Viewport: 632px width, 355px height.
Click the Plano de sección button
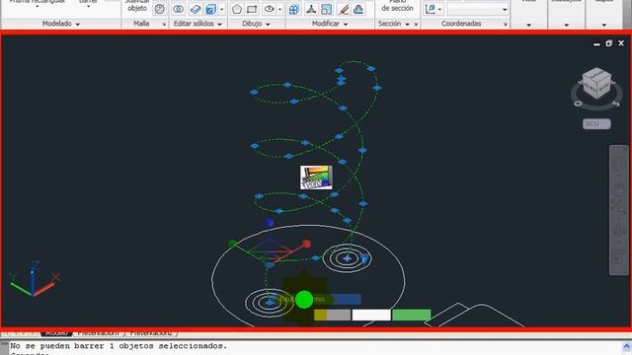(397, 7)
